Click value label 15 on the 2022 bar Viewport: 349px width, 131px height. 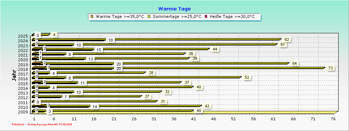[99, 50]
